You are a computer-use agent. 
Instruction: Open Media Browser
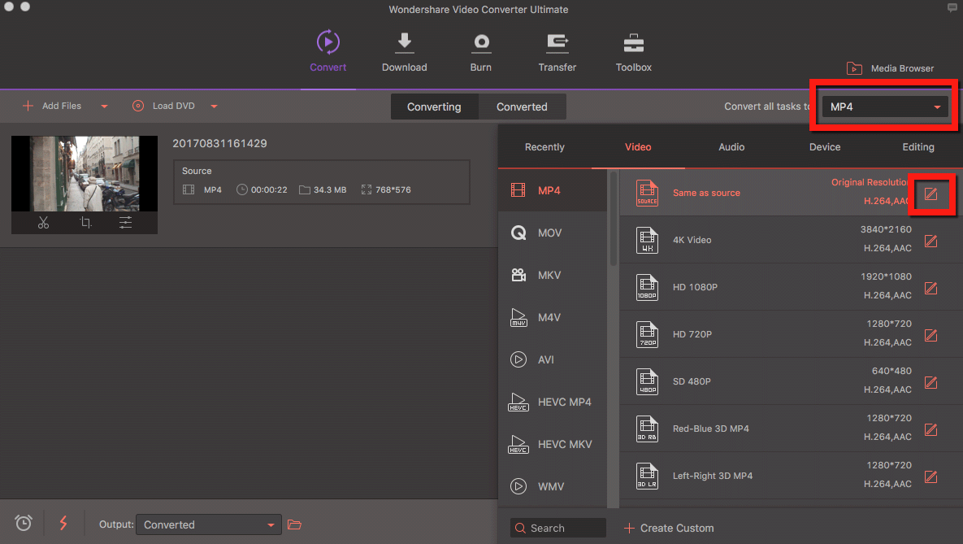(x=890, y=68)
